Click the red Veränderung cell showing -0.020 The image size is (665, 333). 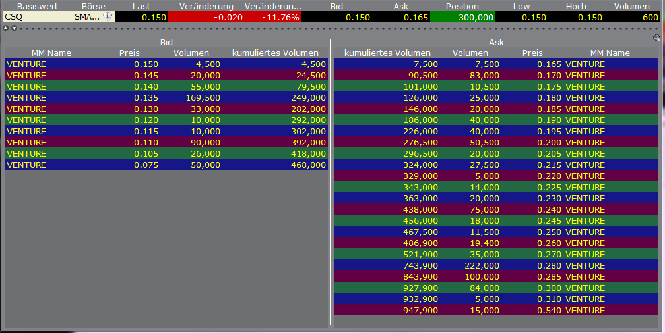[x=206, y=17]
